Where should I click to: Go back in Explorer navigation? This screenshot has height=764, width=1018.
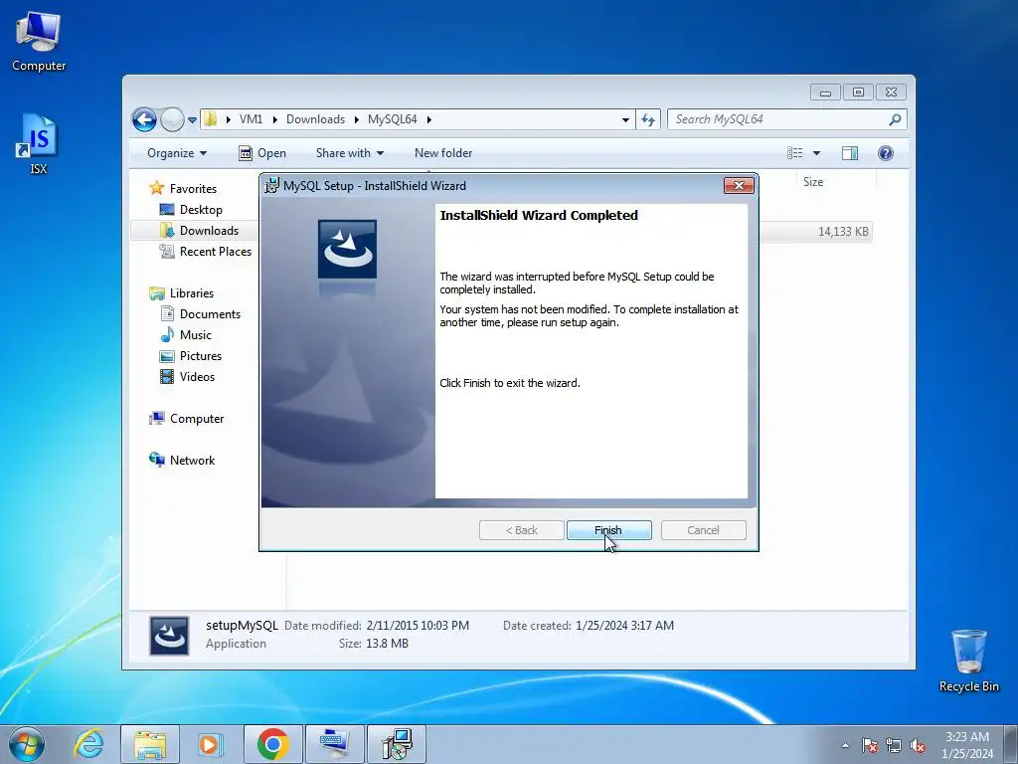click(x=144, y=119)
